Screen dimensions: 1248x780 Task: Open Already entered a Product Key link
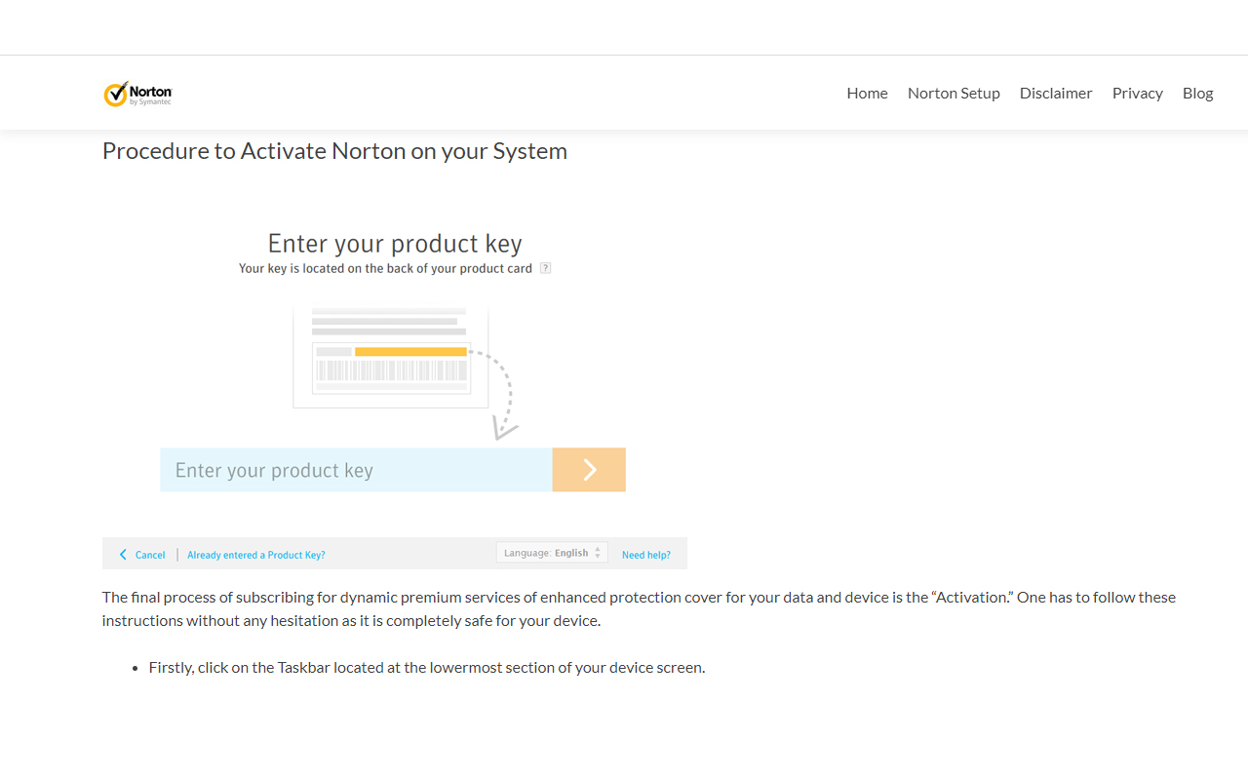(x=256, y=555)
